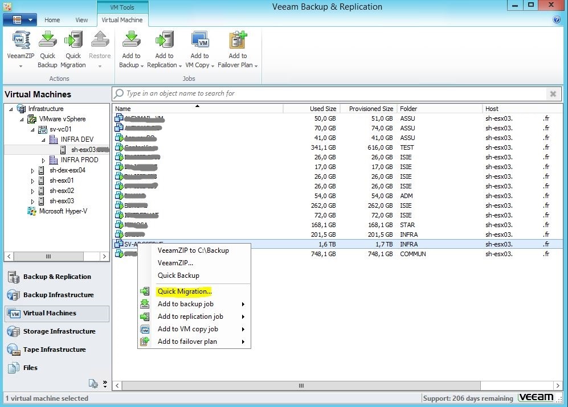Click the Quick Backup ribbon icon
568x407 pixels.
click(x=47, y=40)
